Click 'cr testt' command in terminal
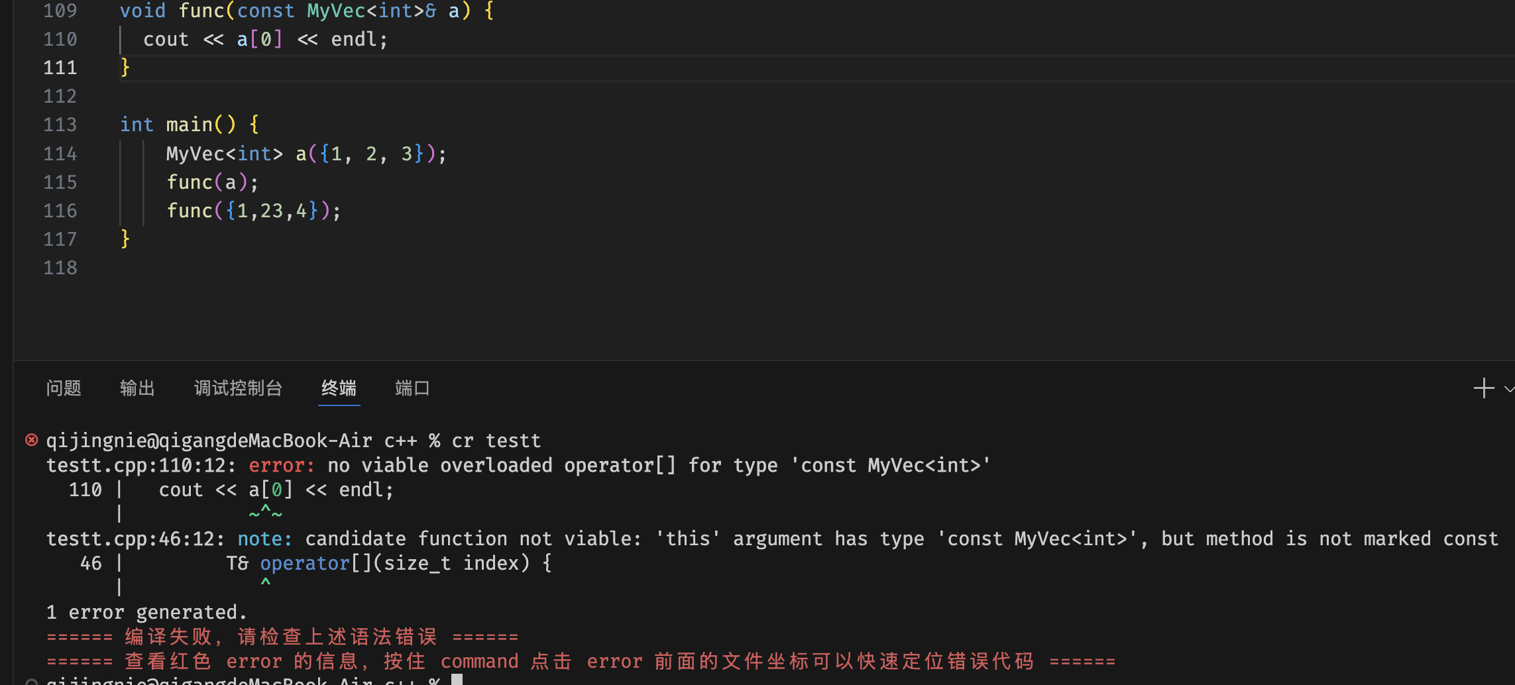 (496, 441)
